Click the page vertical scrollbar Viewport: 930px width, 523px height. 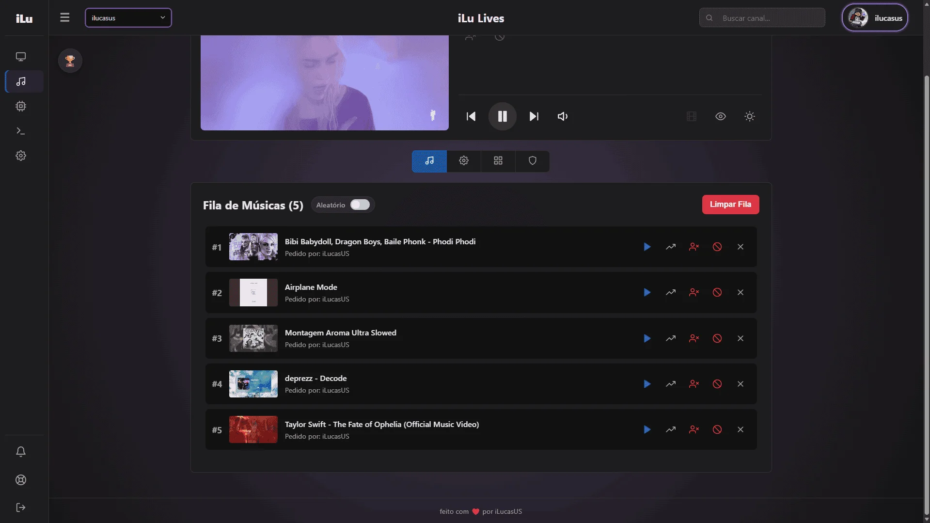(927, 296)
